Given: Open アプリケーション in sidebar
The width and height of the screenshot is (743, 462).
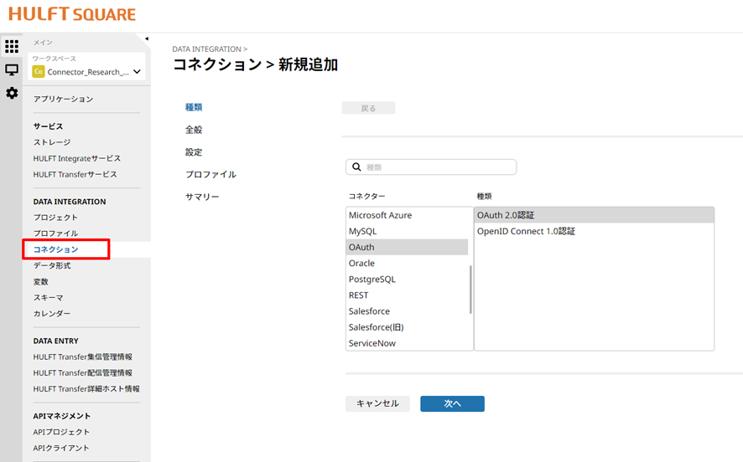Looking at the screenshot, I should (63, 99).
